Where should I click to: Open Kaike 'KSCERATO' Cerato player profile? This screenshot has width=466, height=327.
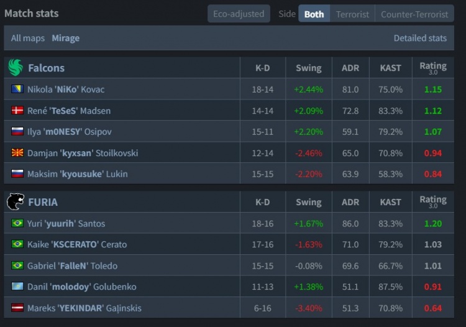click(77, 244)
